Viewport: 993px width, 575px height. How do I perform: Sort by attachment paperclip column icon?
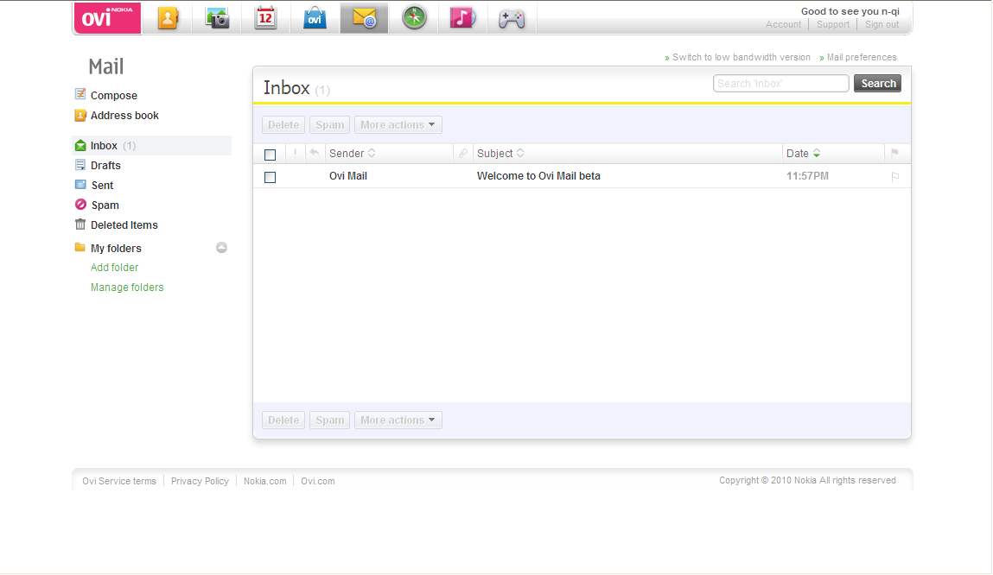pos(463,153)
